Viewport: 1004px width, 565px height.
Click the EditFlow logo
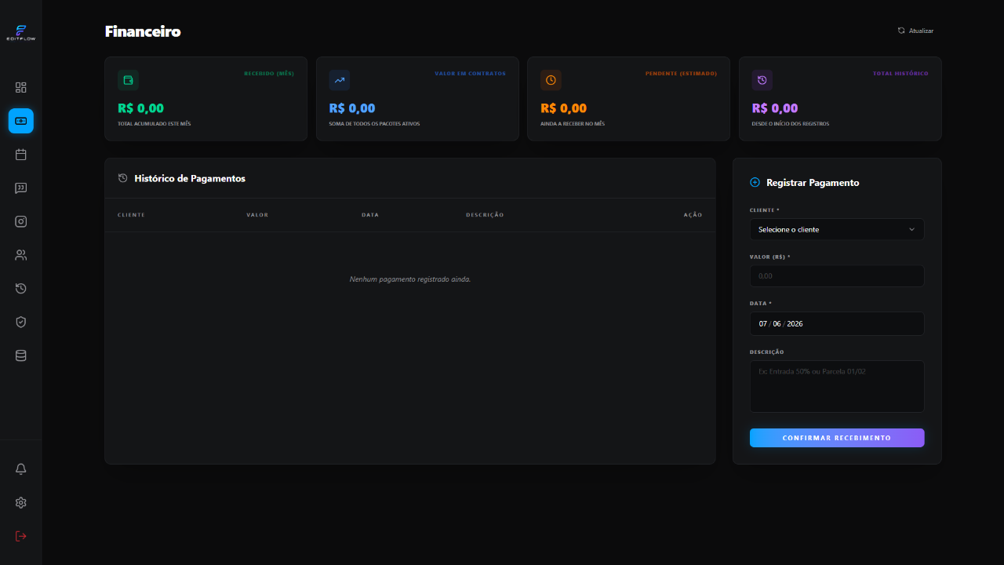point(21,32)
